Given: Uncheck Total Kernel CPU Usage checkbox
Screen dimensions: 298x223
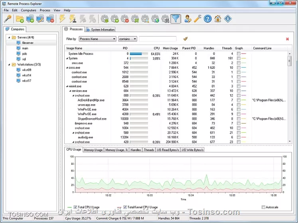Looking at the screenshot, I should pos(125,207).
